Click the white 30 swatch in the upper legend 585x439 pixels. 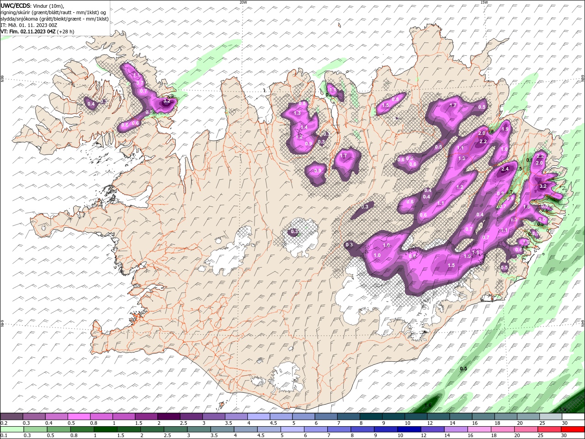573,417
